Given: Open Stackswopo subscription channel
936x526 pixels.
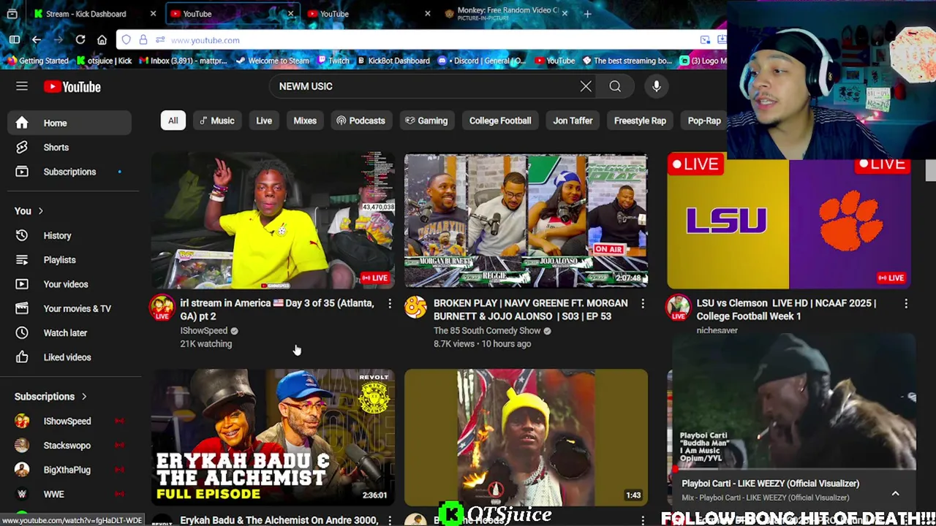Looking at the screenshot, I should point(69,446).
